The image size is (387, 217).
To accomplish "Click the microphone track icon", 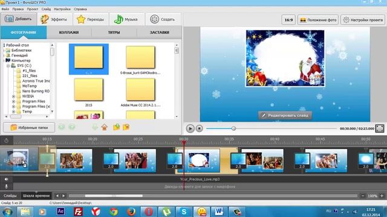I will point(6,186).
